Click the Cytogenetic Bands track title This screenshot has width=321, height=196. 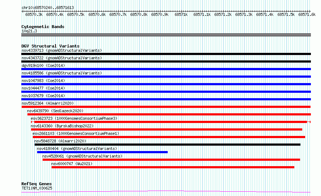tap(43, 27)
